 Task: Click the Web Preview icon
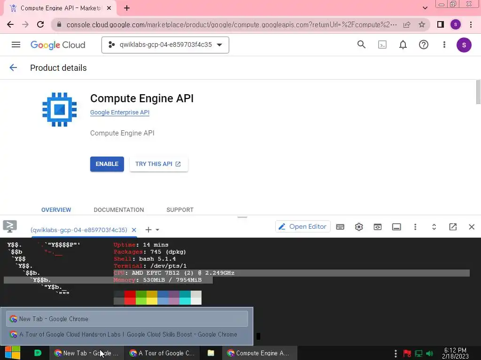378,227
